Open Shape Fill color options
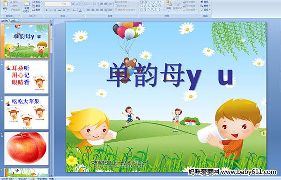 [190, 1]
